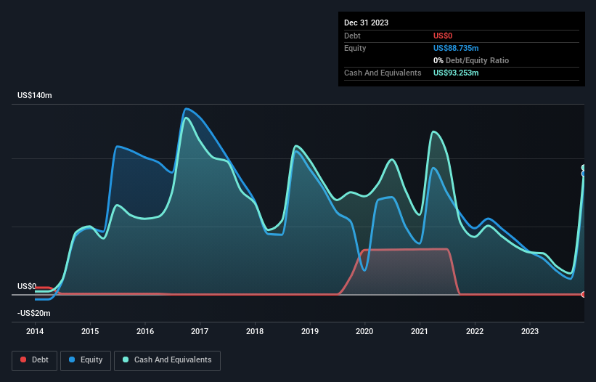The image size is (596, 382).
Task: Click the 2018 x-axis label
Action: pos(255,331)
